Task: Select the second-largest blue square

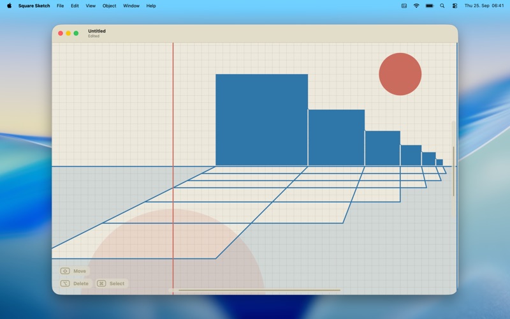Action: pyautogui.click(x=337, y=138)
